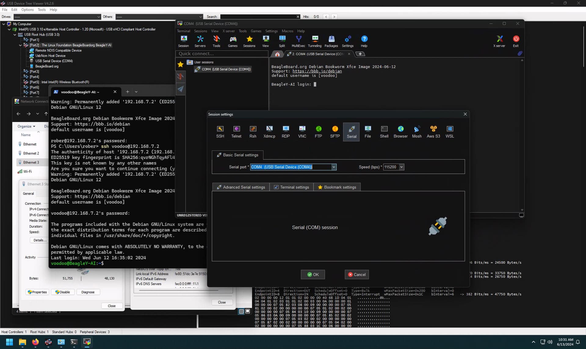Screen dimensions: 586x349
Task: Select Aws S3 session type
Action: [x=433, y=132]
